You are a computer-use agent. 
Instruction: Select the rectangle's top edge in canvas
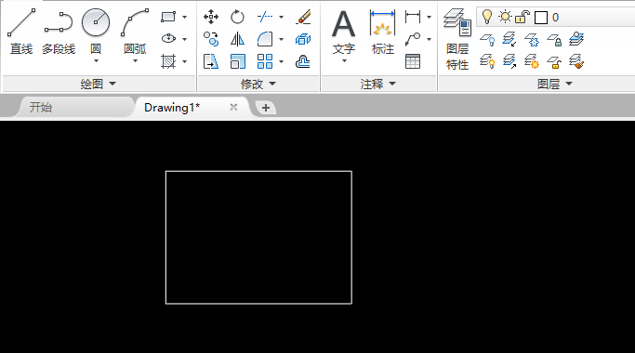click(x=258, y=171)
